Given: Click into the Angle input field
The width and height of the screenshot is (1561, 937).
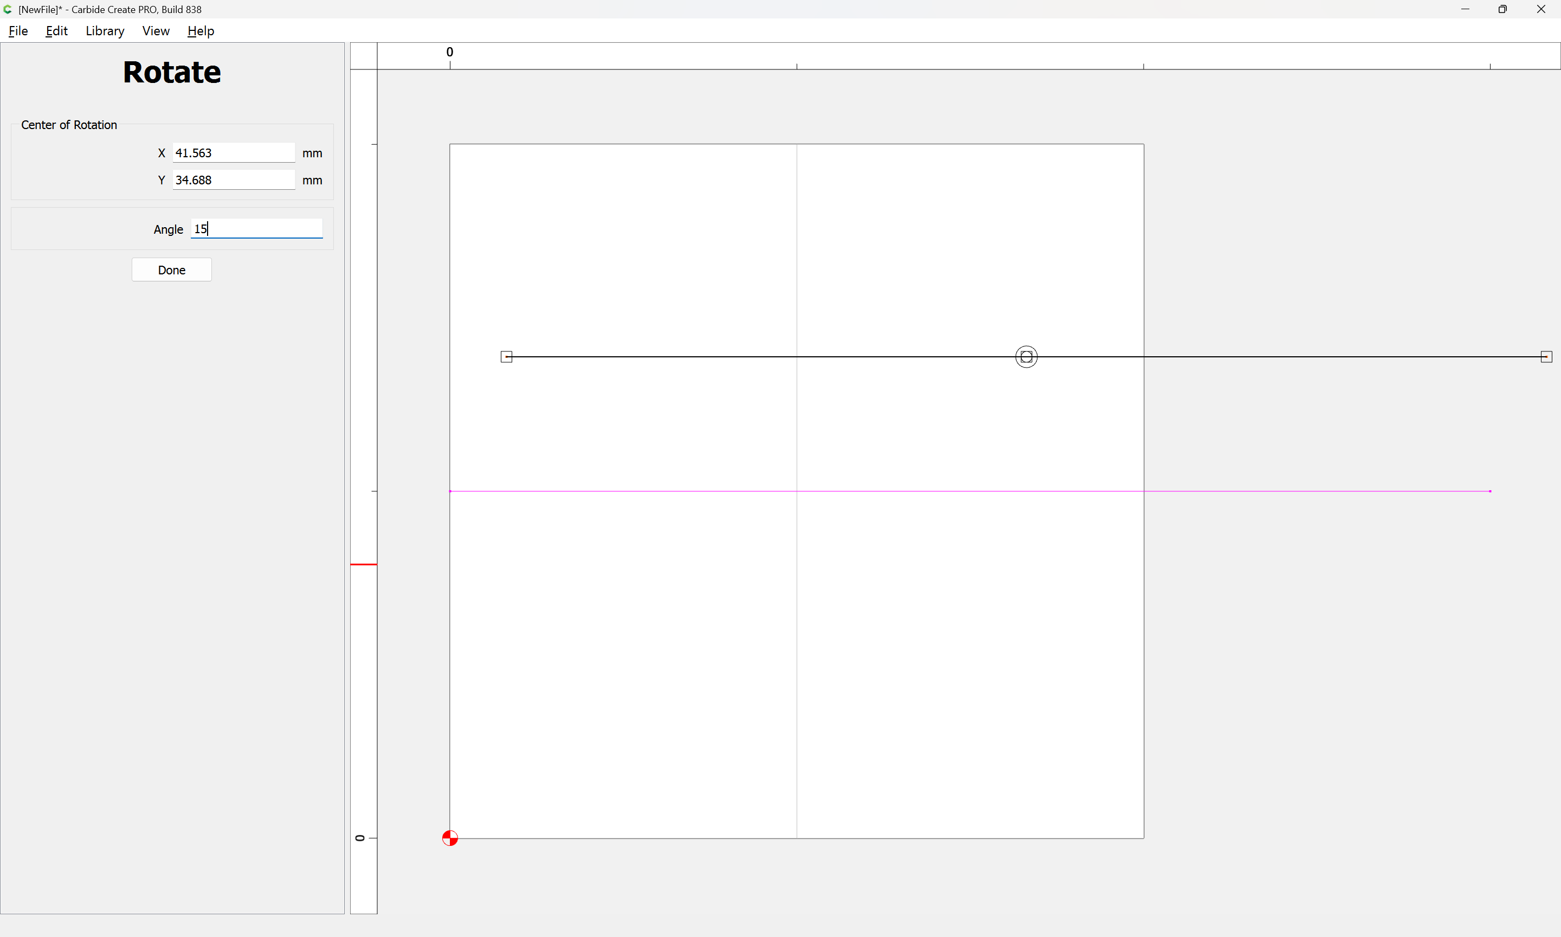Looking at the screenshot, I should click(256, 229).
